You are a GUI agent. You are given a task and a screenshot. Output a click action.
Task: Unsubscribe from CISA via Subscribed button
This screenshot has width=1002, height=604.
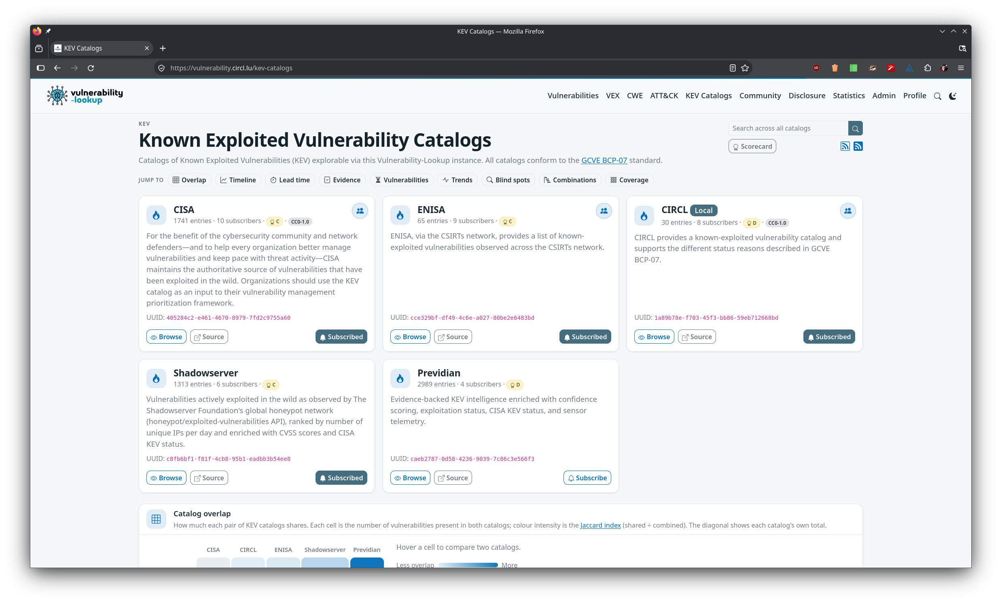[341, 337]
